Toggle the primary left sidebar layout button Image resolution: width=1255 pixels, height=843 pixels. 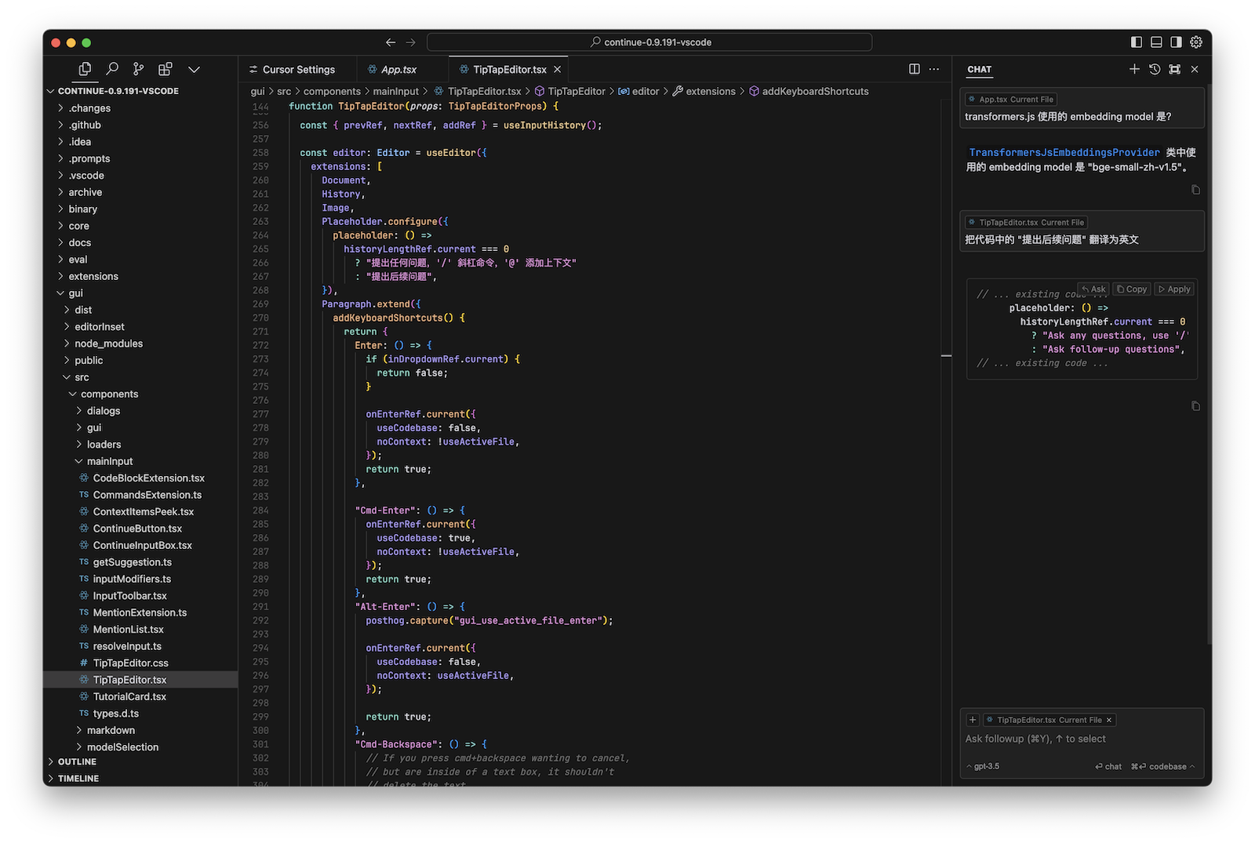point(1137,42)
